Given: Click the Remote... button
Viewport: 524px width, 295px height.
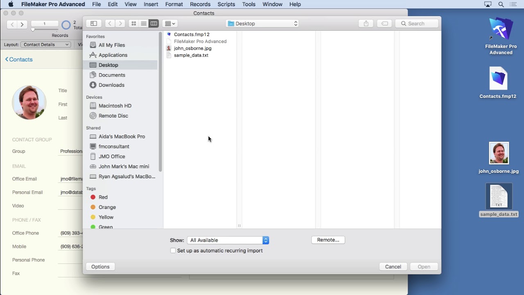Looking at the screenshot, I should coord(328,240).
